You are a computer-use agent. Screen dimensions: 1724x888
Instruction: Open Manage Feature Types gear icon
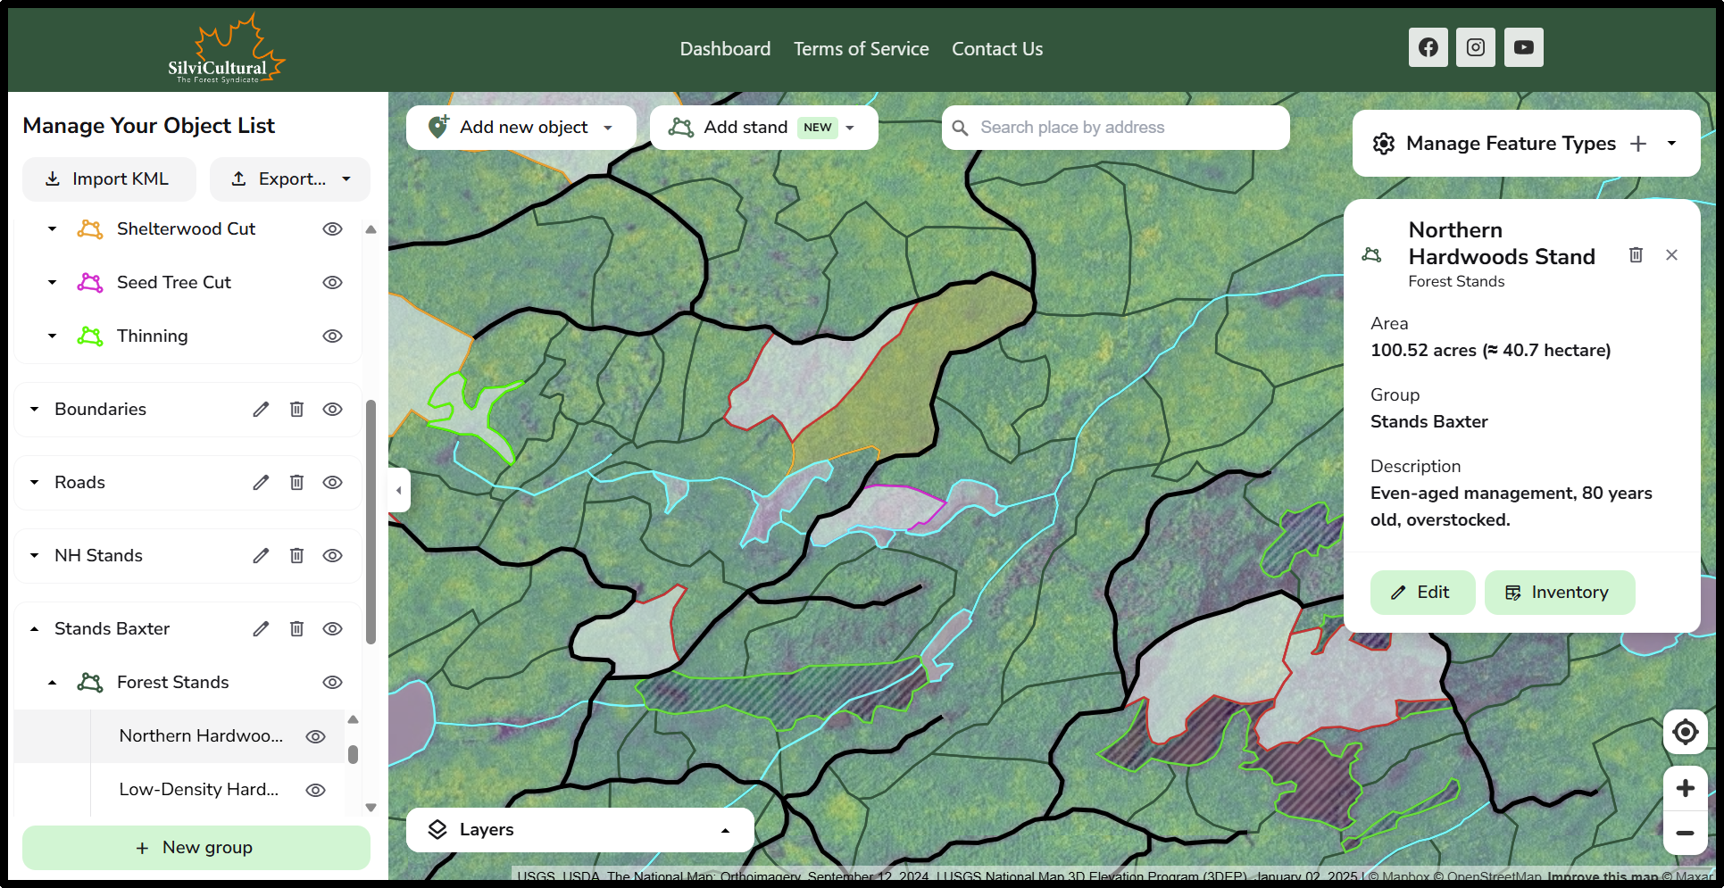pos(1384,143)
